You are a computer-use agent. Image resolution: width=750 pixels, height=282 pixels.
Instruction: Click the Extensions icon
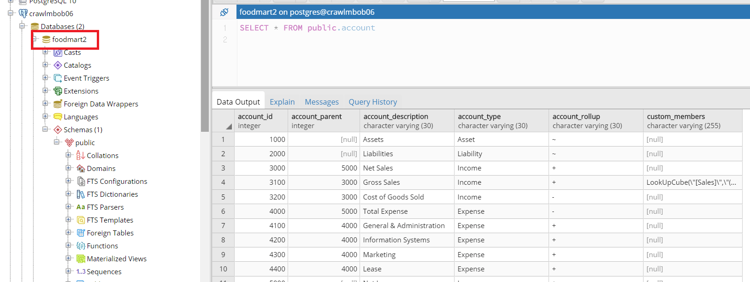pos(58,91)
